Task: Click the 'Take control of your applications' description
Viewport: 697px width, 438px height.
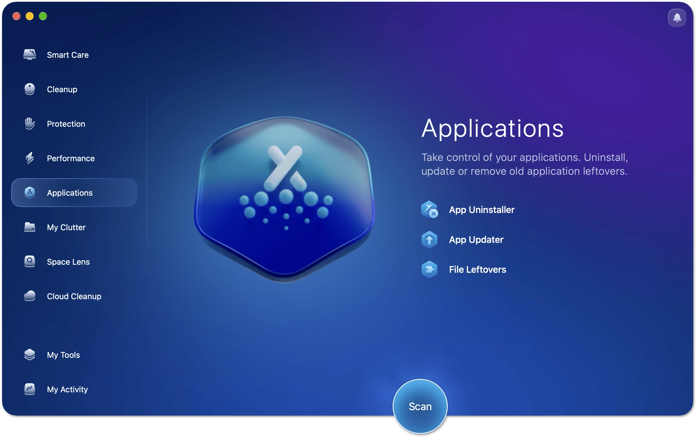Action: [x=524, y=164]
